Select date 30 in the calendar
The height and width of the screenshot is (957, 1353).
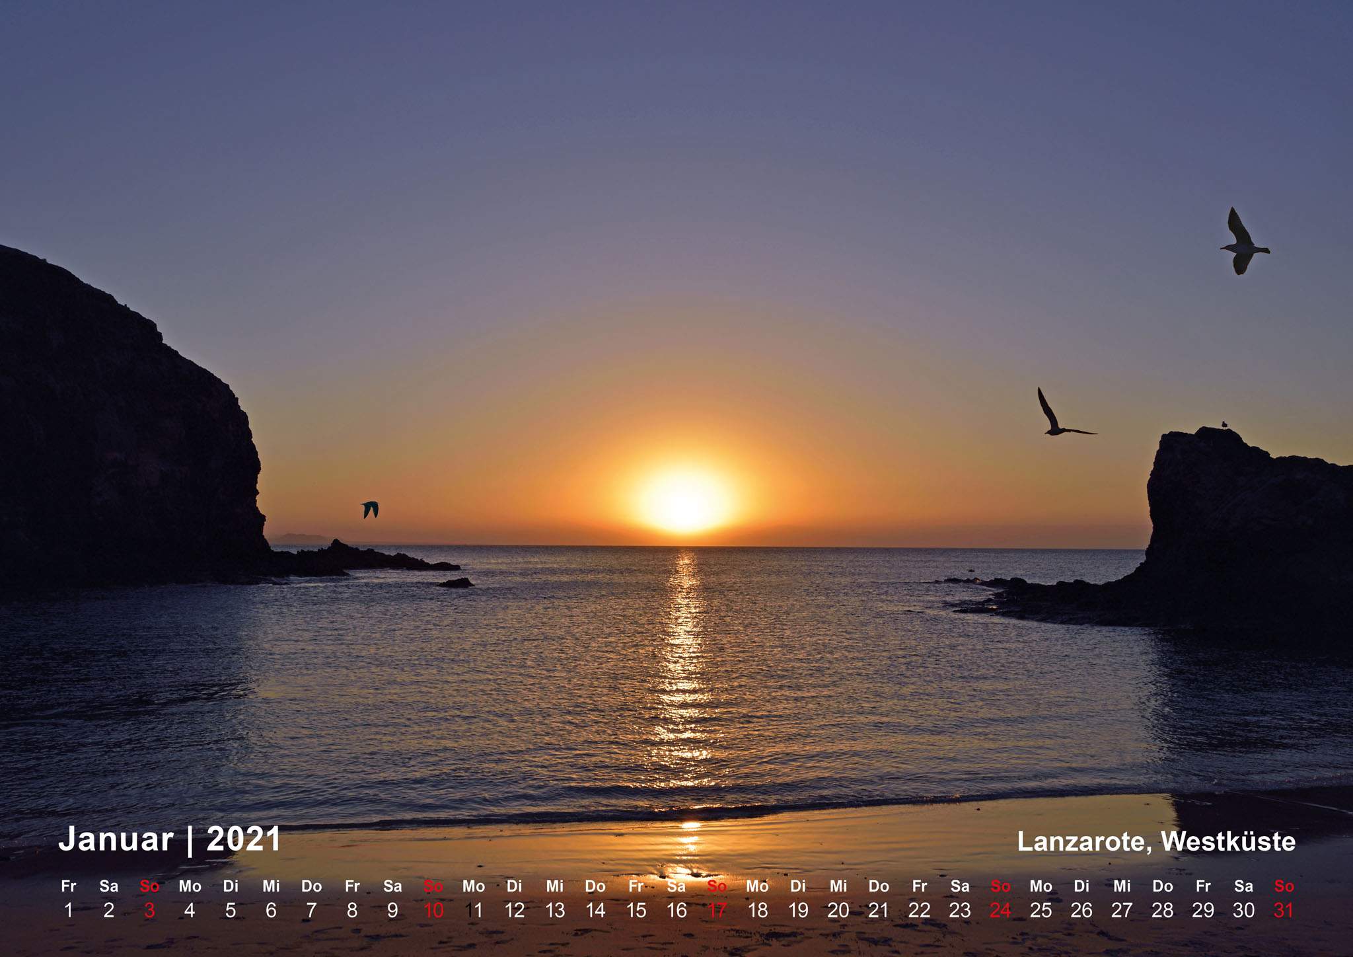1243,911
